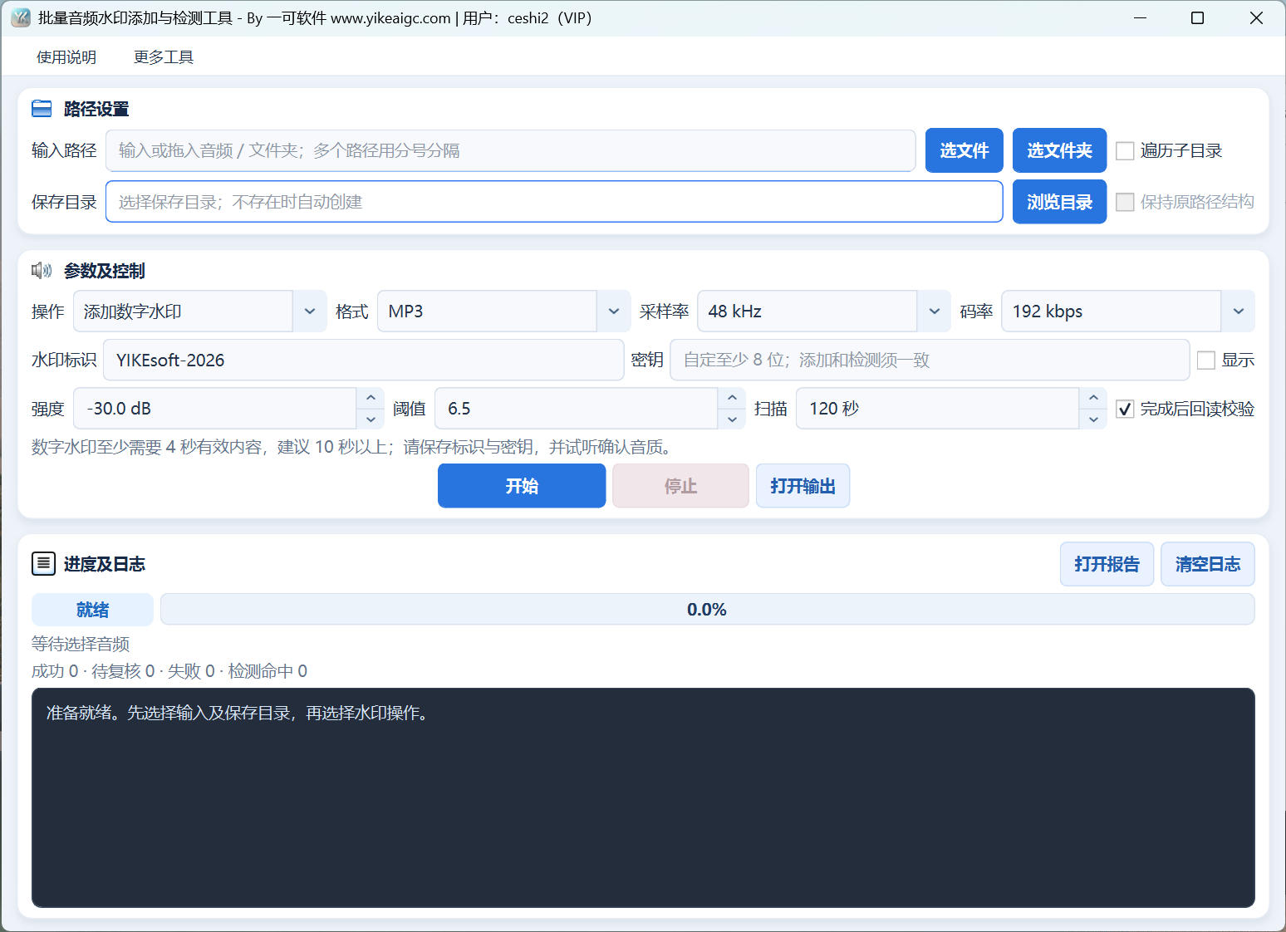Expand the 采样率 48 kHz dropdown
Image resolution: width=1286 pixels, height=932 pixels.
click(x=824, y=311)
